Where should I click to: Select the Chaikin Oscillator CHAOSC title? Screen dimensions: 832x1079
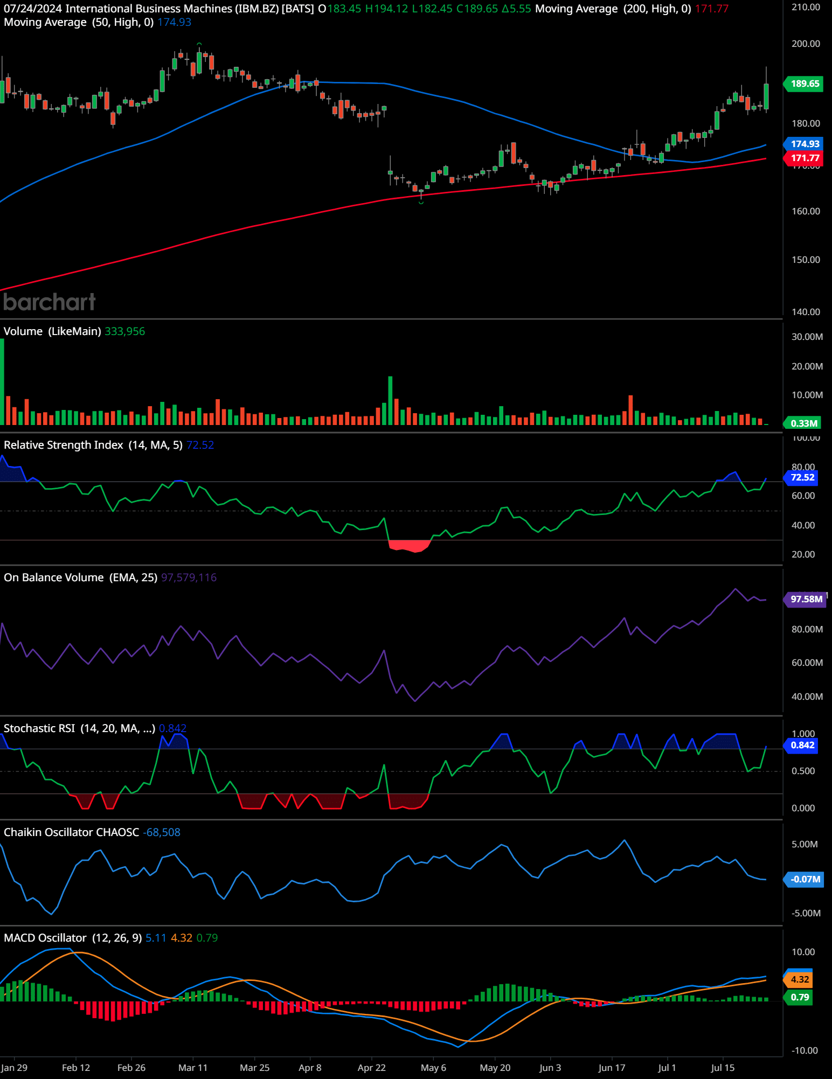pyautogui.click(x=71, y=832)
